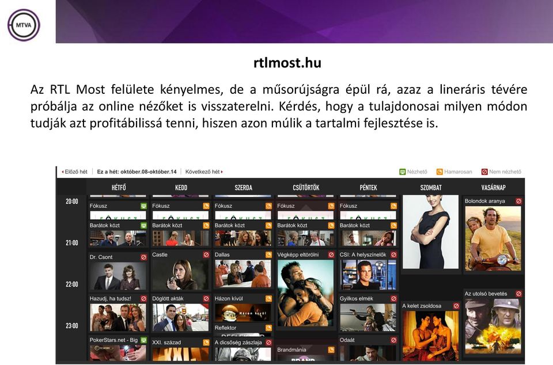Select the HÉTFŐ column header
The image size is (553, 365).
119,188
